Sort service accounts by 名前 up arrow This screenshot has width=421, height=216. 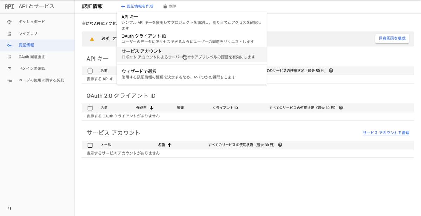click(169, 145)
